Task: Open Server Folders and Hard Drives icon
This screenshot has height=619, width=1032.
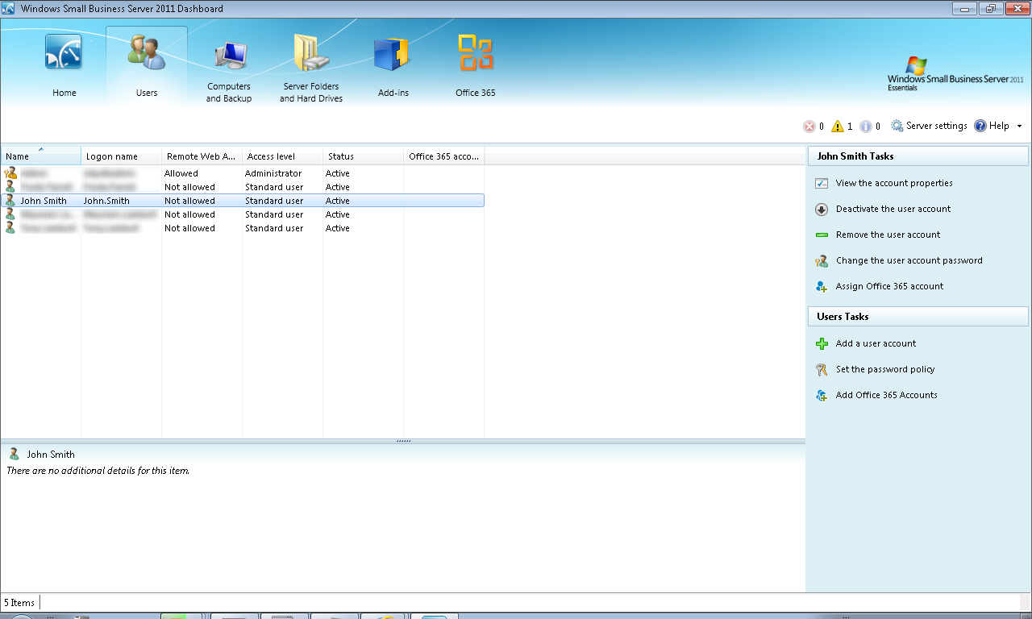Action: (311, 53)
